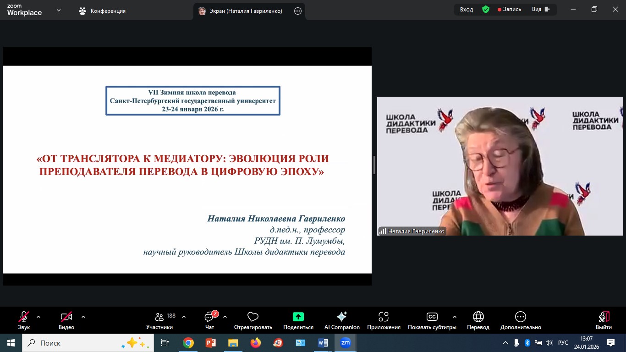Open the Перевод globe icon

coord(478,317)
